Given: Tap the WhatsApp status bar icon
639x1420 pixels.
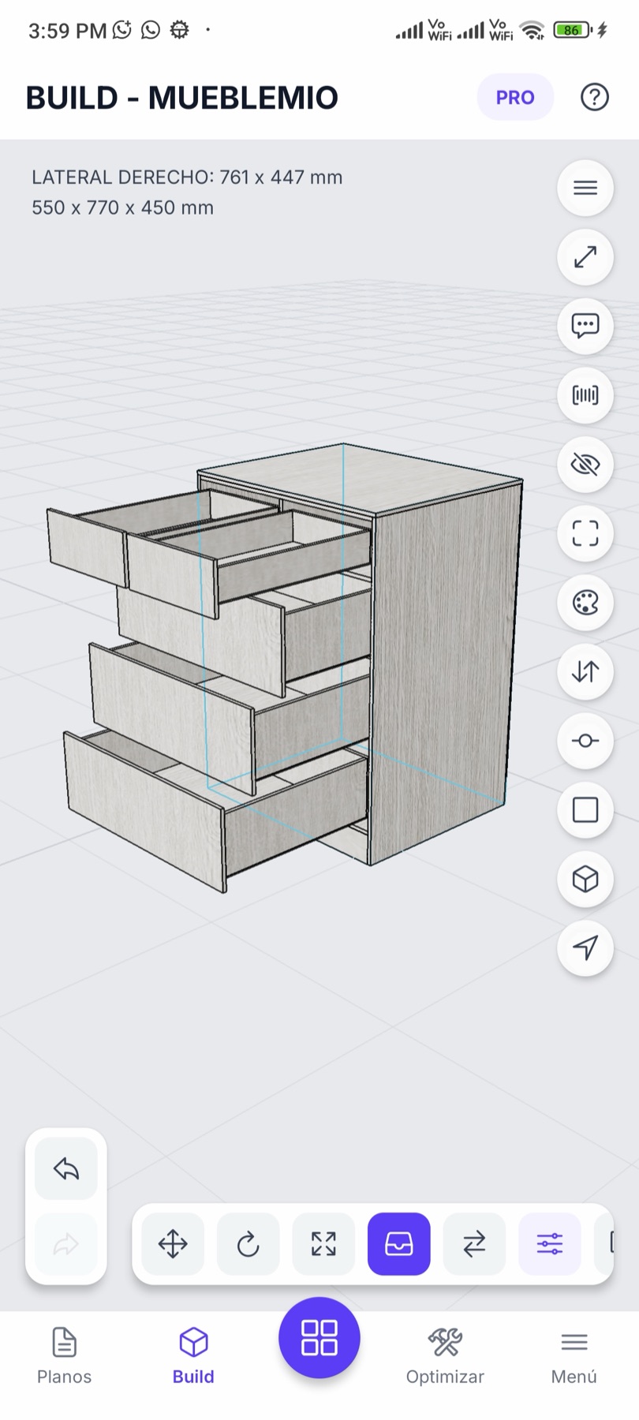Looking at the screenshot, I should click(x=150, y=30).
